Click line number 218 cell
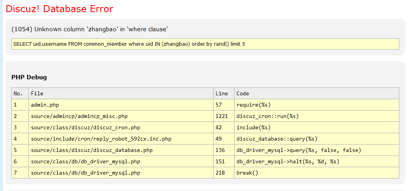 point(220,173)
